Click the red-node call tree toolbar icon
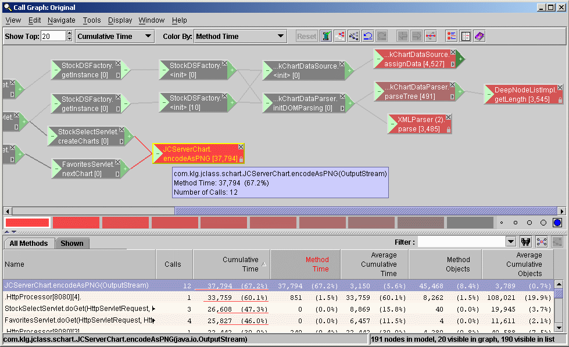 click(x=340, y=36)
